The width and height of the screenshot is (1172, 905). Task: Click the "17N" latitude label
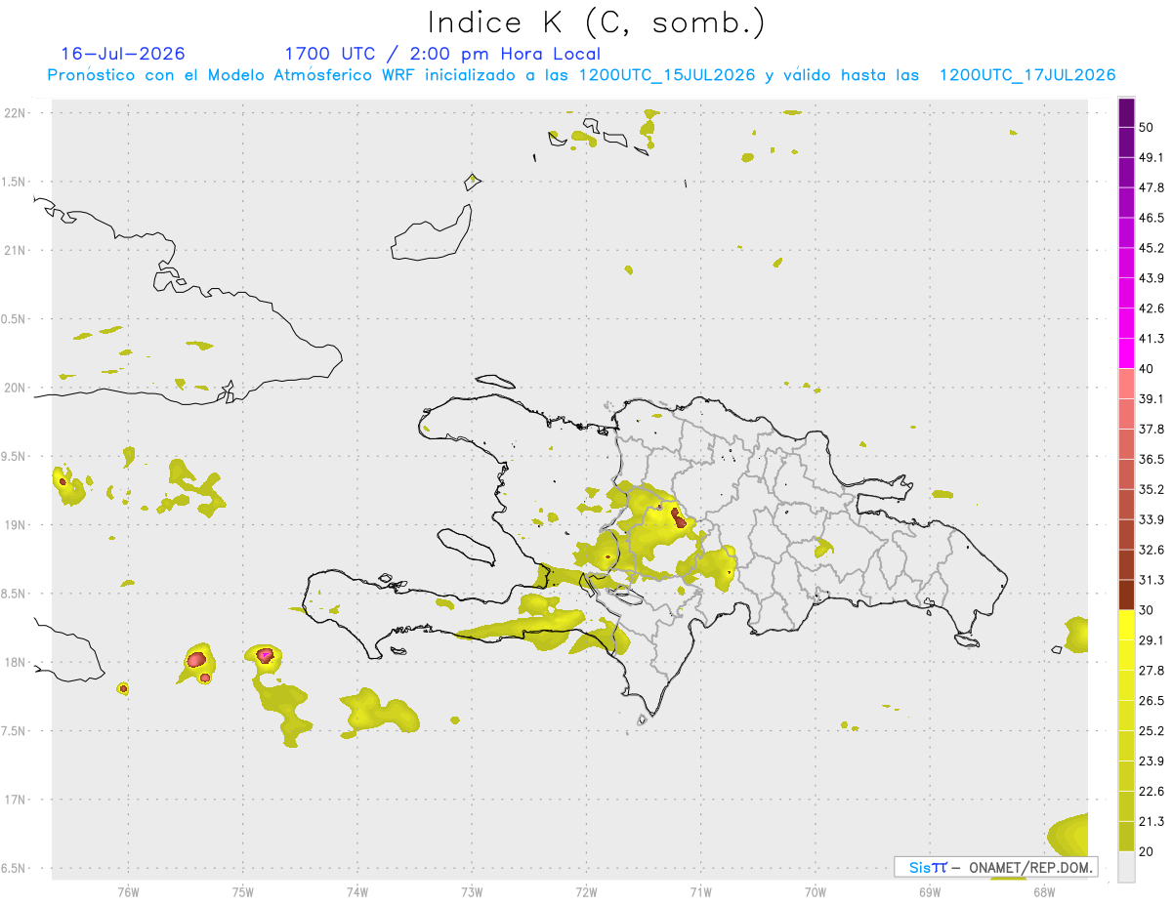[x=15, y=800]
